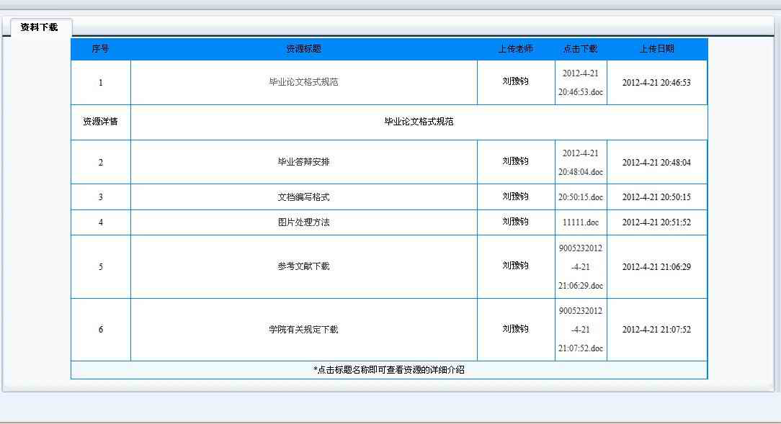
Task: Switch to the 资料下载 tab
Action: pyautogui.click(x=39, y=27)
